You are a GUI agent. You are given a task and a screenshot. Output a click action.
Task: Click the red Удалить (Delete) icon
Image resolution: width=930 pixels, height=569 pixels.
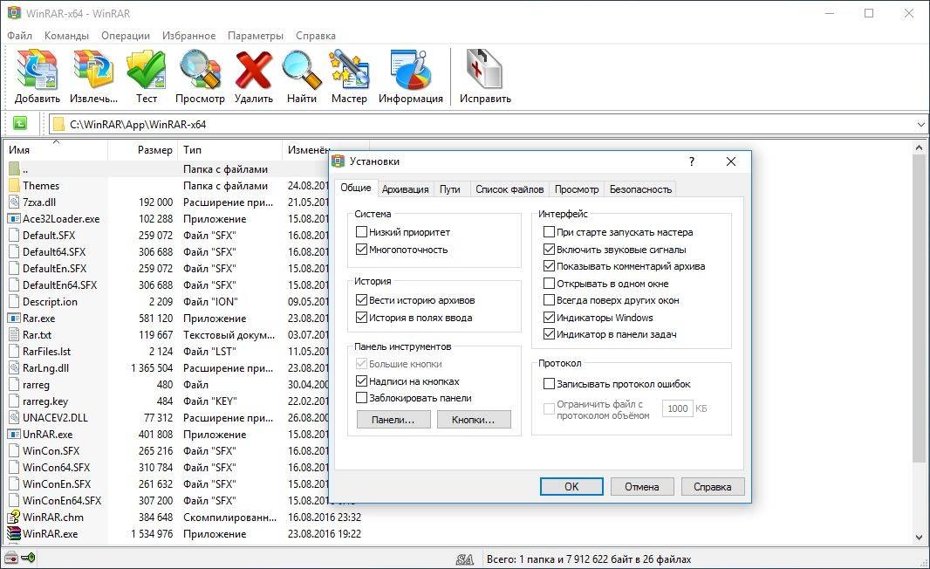point(253,70)
